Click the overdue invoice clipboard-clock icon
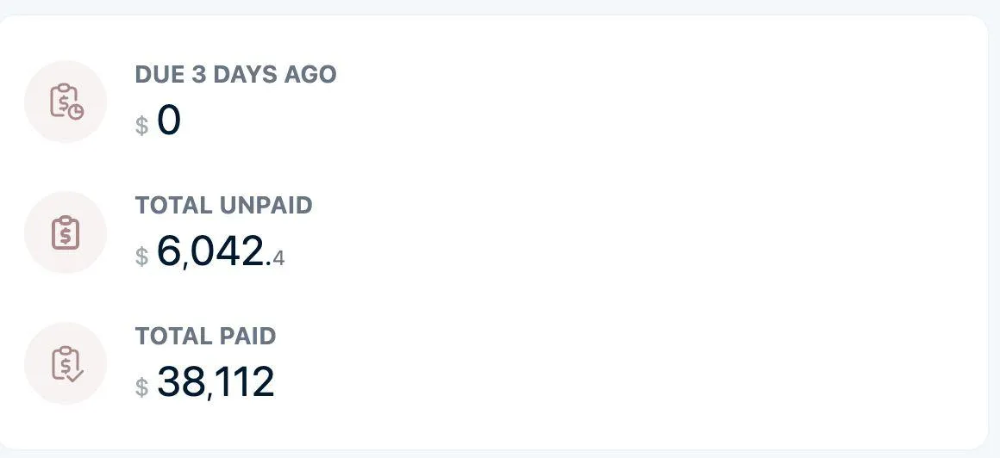Image resolution: width=1000 pixels, height=458 pixels. coord(66,102)
